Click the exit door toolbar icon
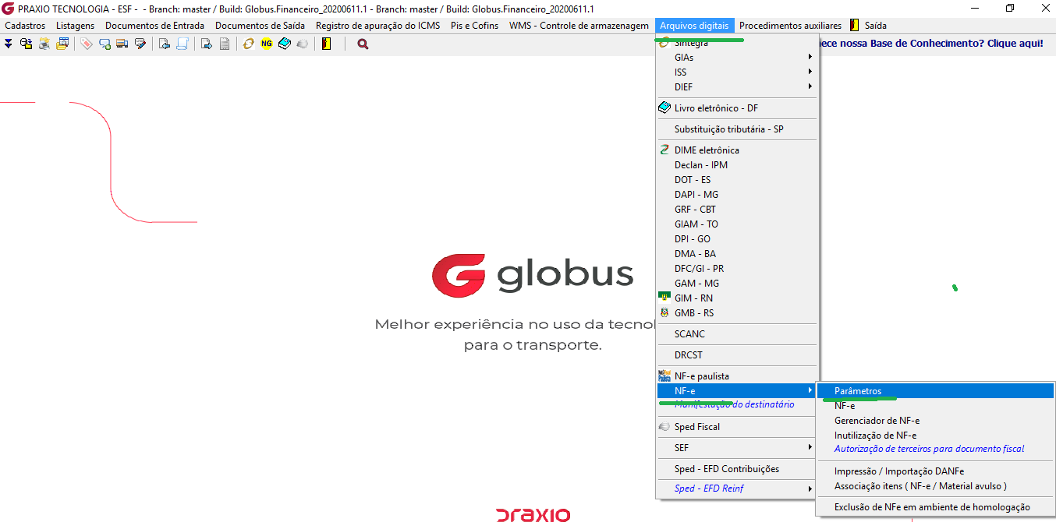This screenshot has height=522, width=1056. click(326, 44)
